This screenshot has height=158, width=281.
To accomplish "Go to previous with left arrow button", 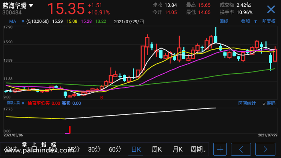I will click(241, 149).
